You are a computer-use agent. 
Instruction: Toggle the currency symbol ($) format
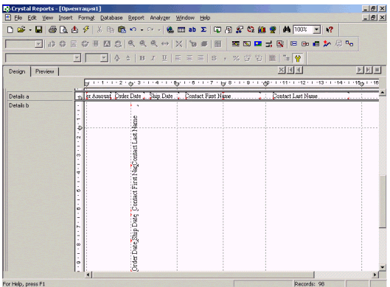pyautogui.click(x=214, y=58)
